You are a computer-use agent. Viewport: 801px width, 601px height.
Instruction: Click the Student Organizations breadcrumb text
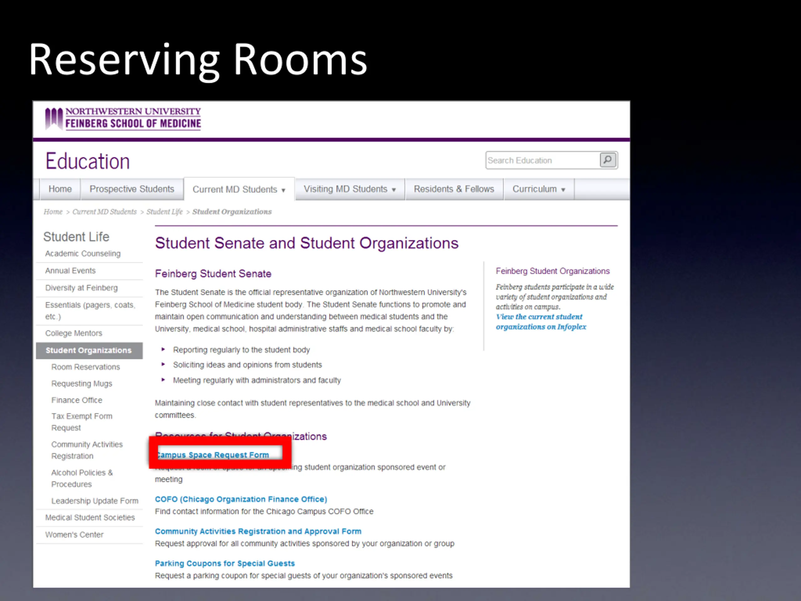pos(232,212)
